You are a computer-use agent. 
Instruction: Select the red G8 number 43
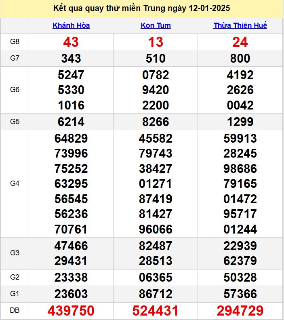click(71, 42)
